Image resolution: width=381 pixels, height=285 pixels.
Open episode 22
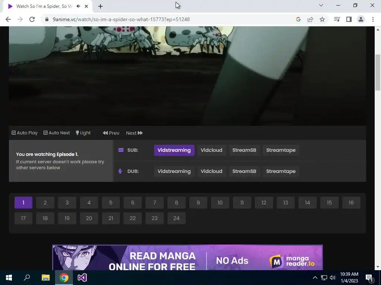pyautogui.click(x=133, y=218)
